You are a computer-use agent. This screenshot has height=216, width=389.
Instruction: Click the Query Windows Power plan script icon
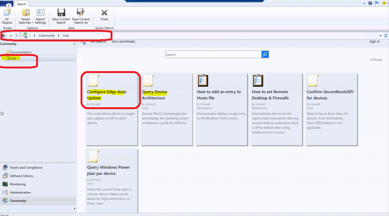tap(93, 156)
